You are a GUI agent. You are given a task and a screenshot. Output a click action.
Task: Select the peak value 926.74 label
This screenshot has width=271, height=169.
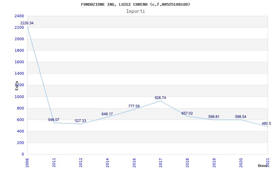click(x=160, y=98)
